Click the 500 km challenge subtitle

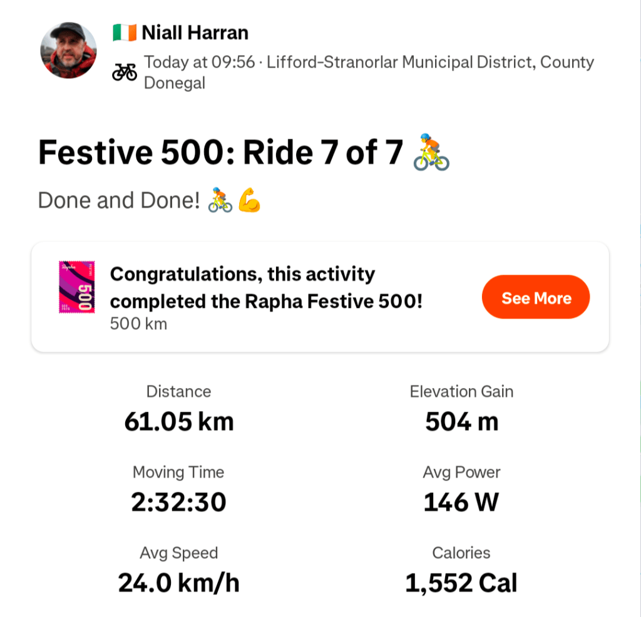(138, 324)
